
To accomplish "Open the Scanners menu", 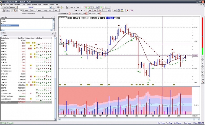I will tap(46, 5).
